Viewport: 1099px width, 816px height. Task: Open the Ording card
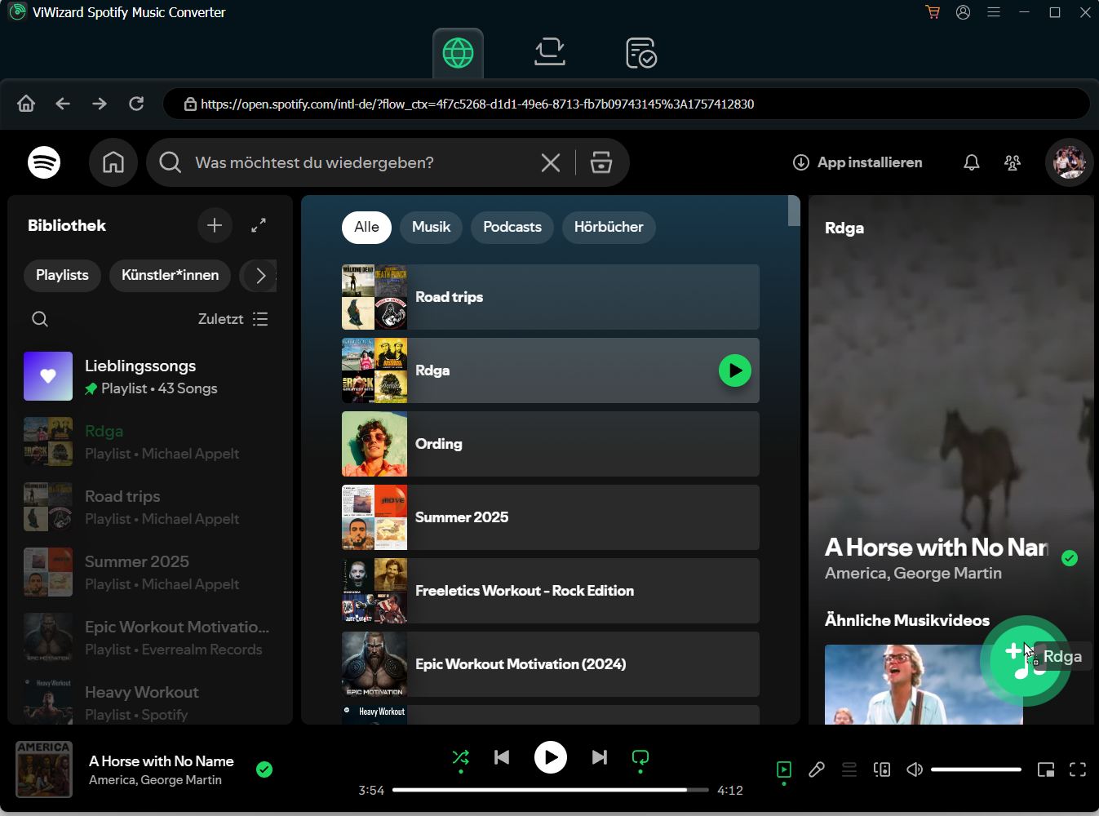click(551, 444)
